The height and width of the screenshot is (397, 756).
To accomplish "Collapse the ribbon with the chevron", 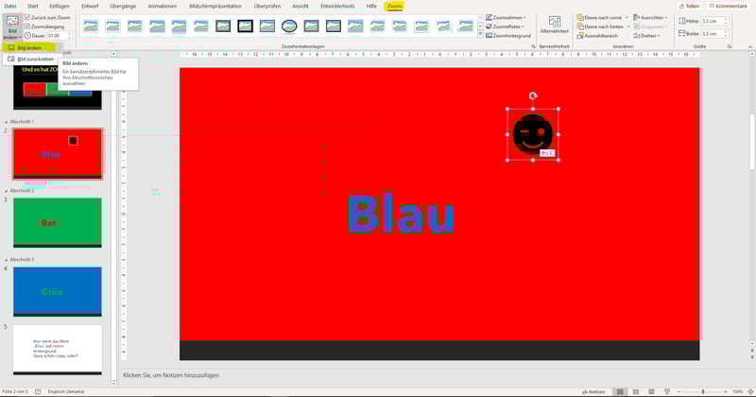I will (750, 47).
